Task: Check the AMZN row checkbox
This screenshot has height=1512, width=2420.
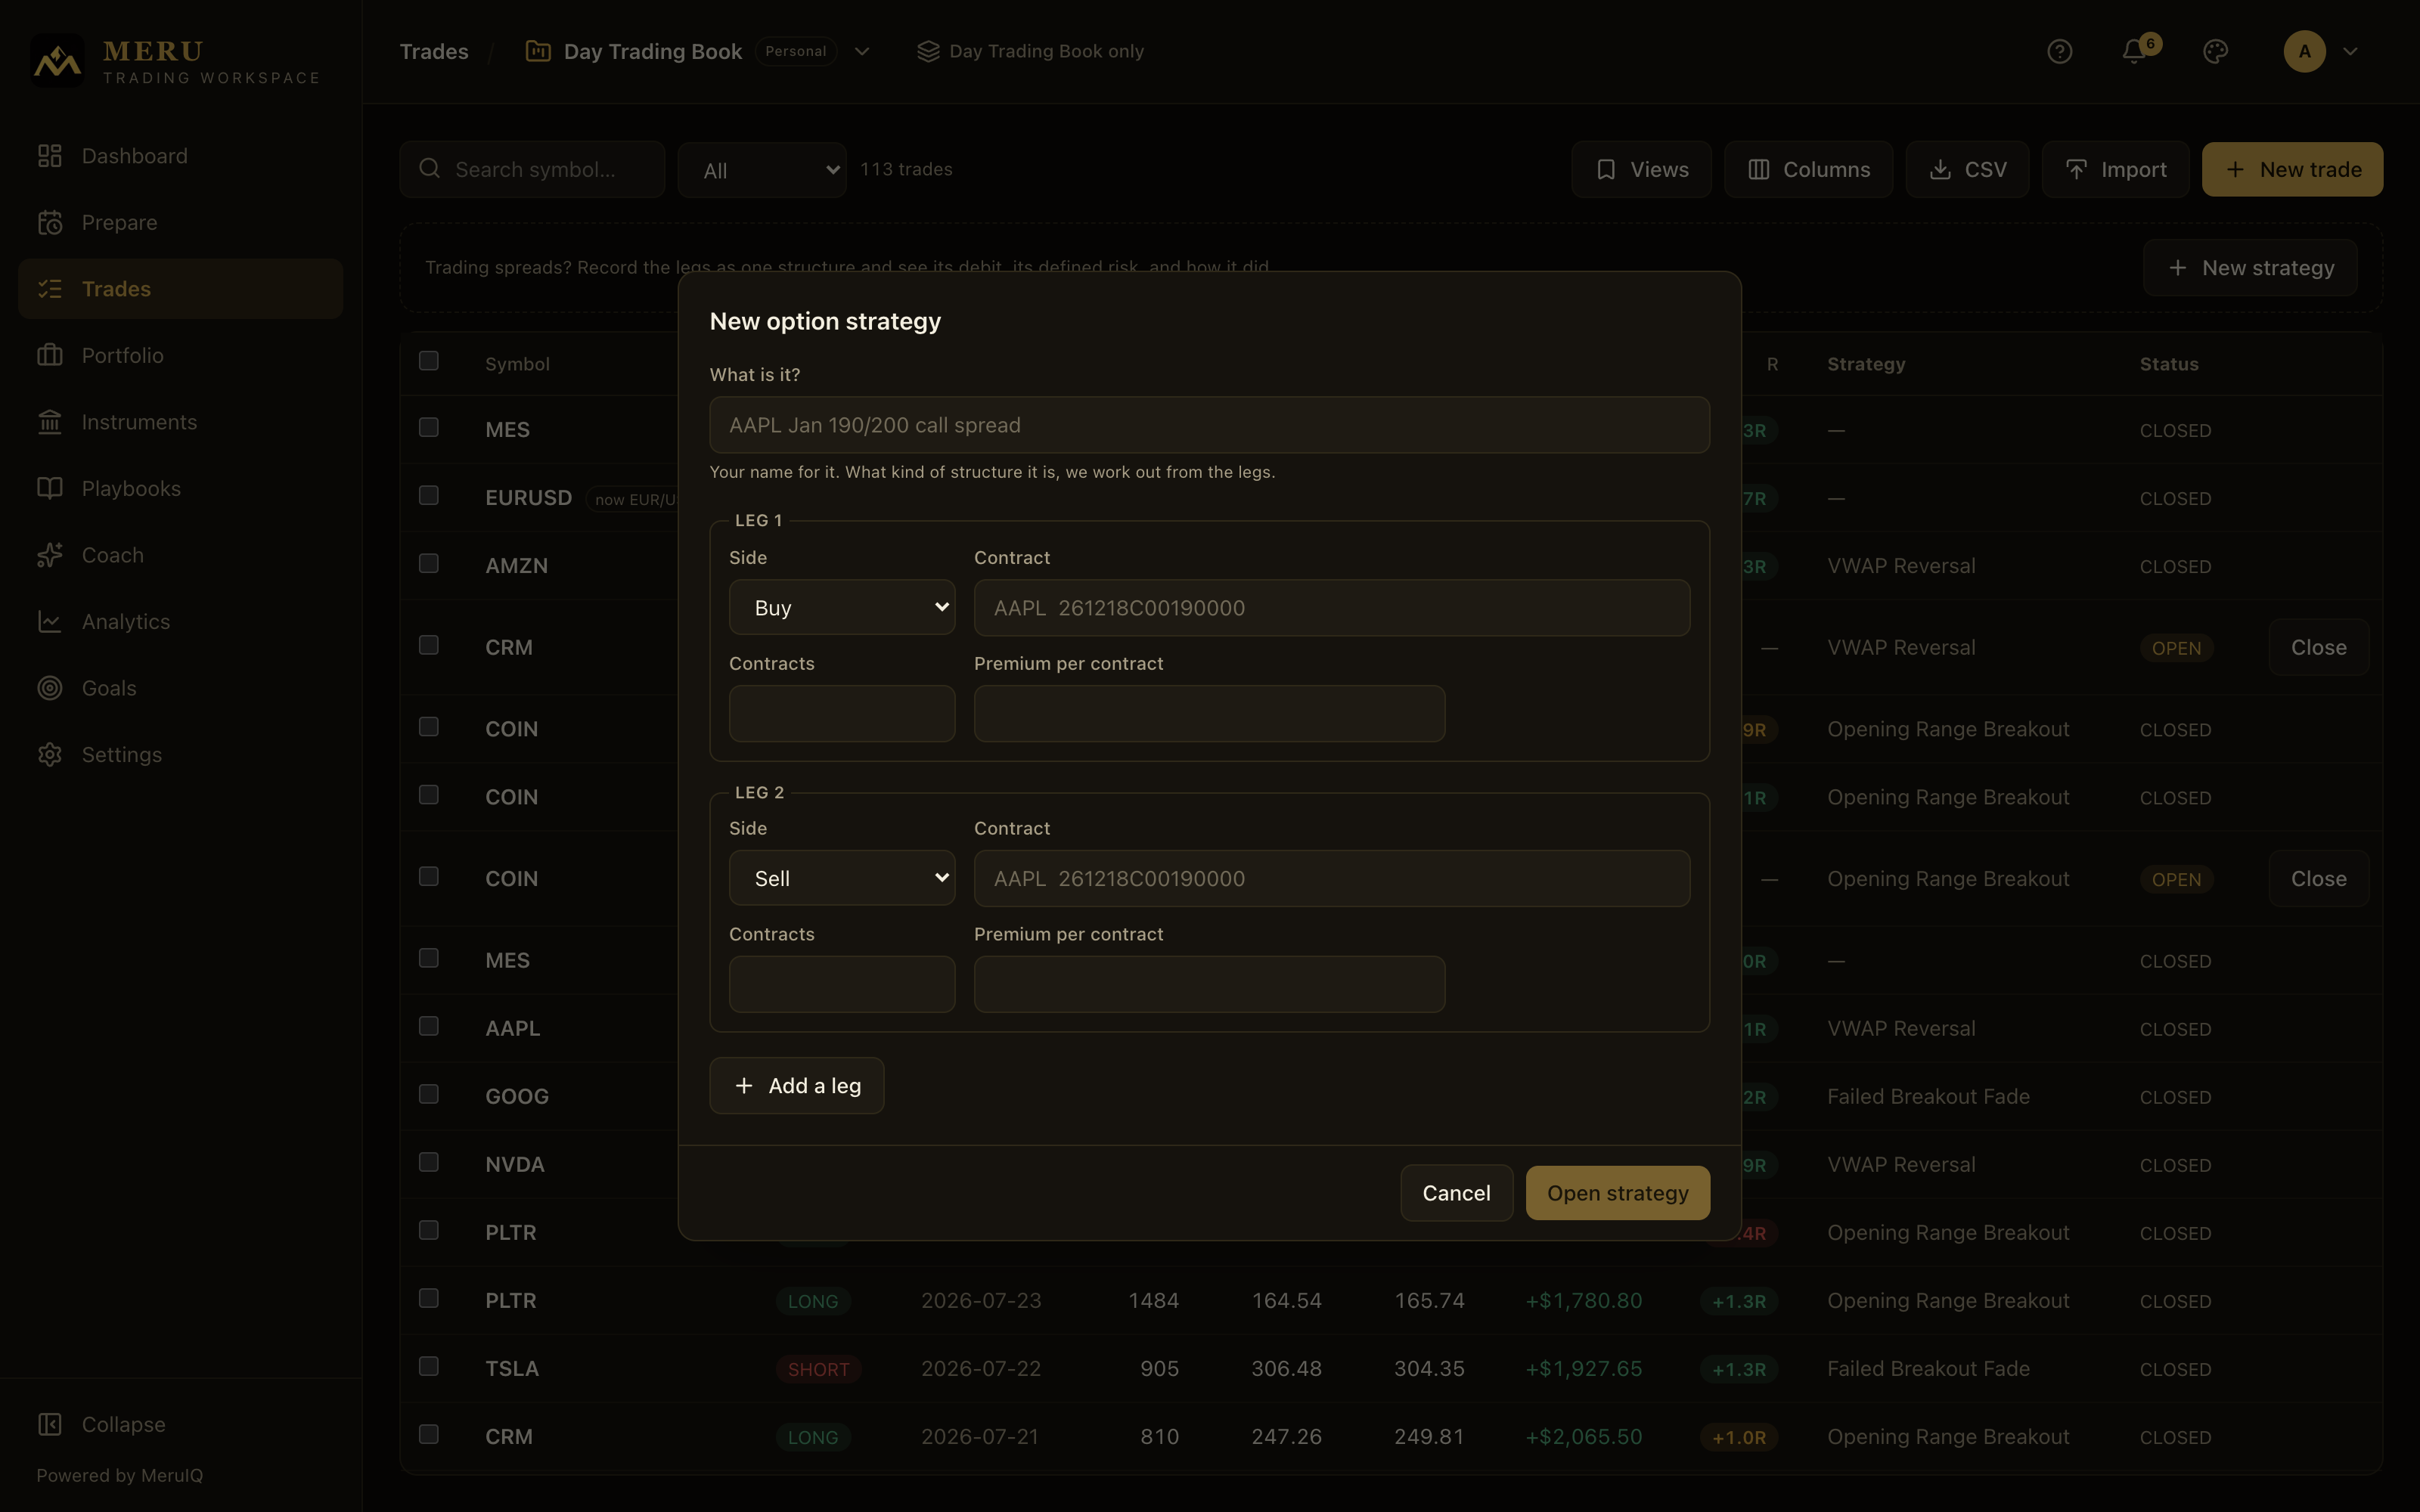Action: pyautogui.click(x=429, y=563)
